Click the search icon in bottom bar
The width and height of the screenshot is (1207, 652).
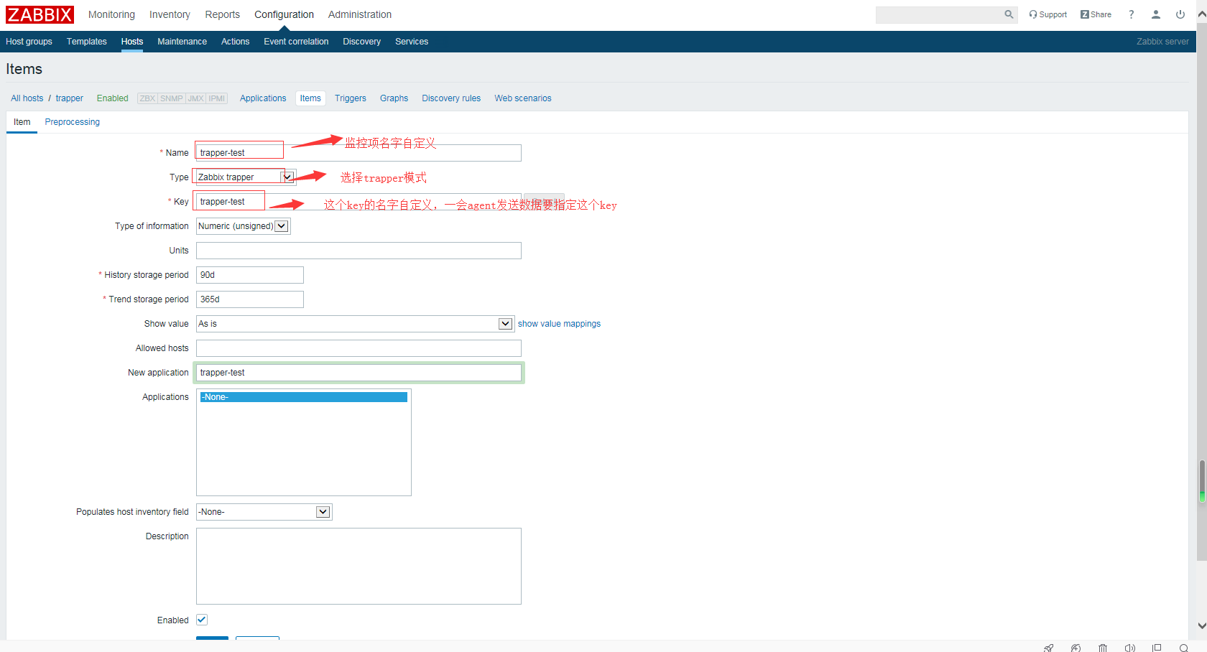1183,648
